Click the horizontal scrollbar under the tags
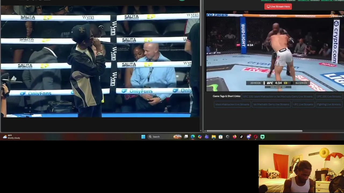Viewport: 344px width, 193px height. pyautogui.click(x=254, y=131)
